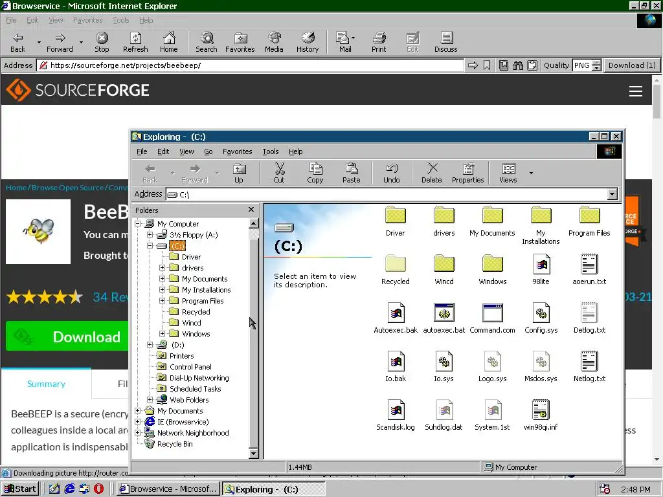Open Search in Internet Explorer toolbar

[207, 42]
